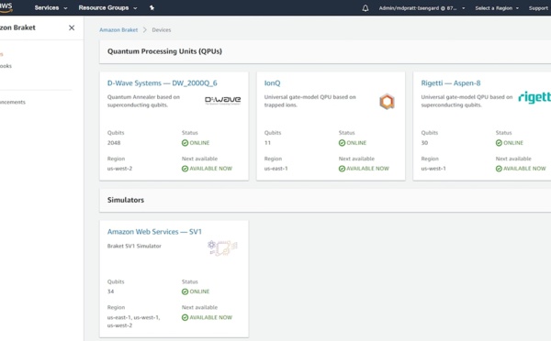Expand the Resource Groups dropdown
Screen dimensions: 551x341
(107, 7)
